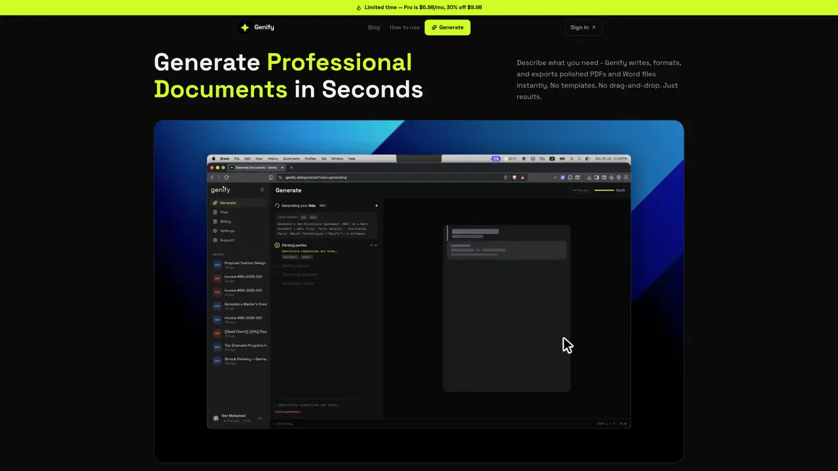This screenshot has height=471, width=838.
Task: Open the Bookmarks menu in the menu bar
Action: coord(291,159)
